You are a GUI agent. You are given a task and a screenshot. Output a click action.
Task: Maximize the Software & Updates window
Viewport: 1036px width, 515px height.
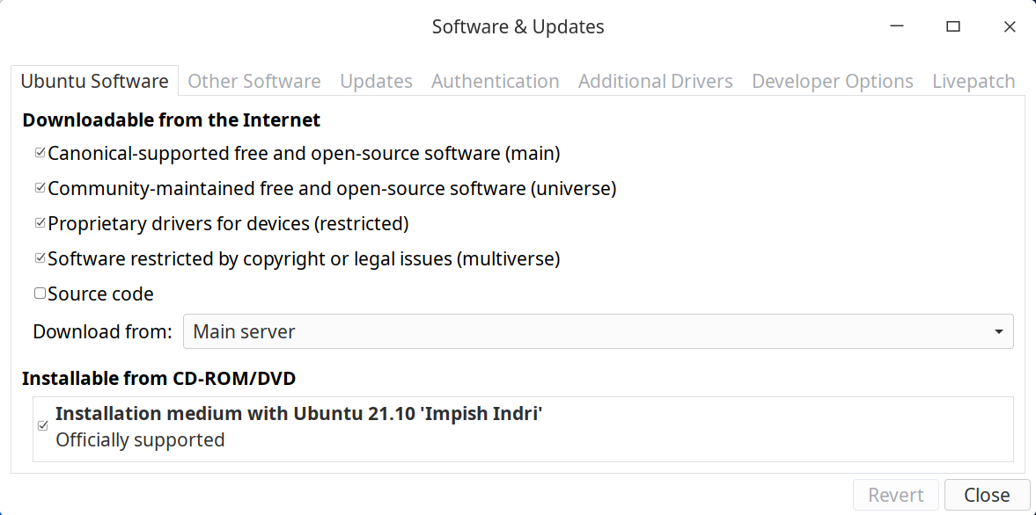coord(952,27)
